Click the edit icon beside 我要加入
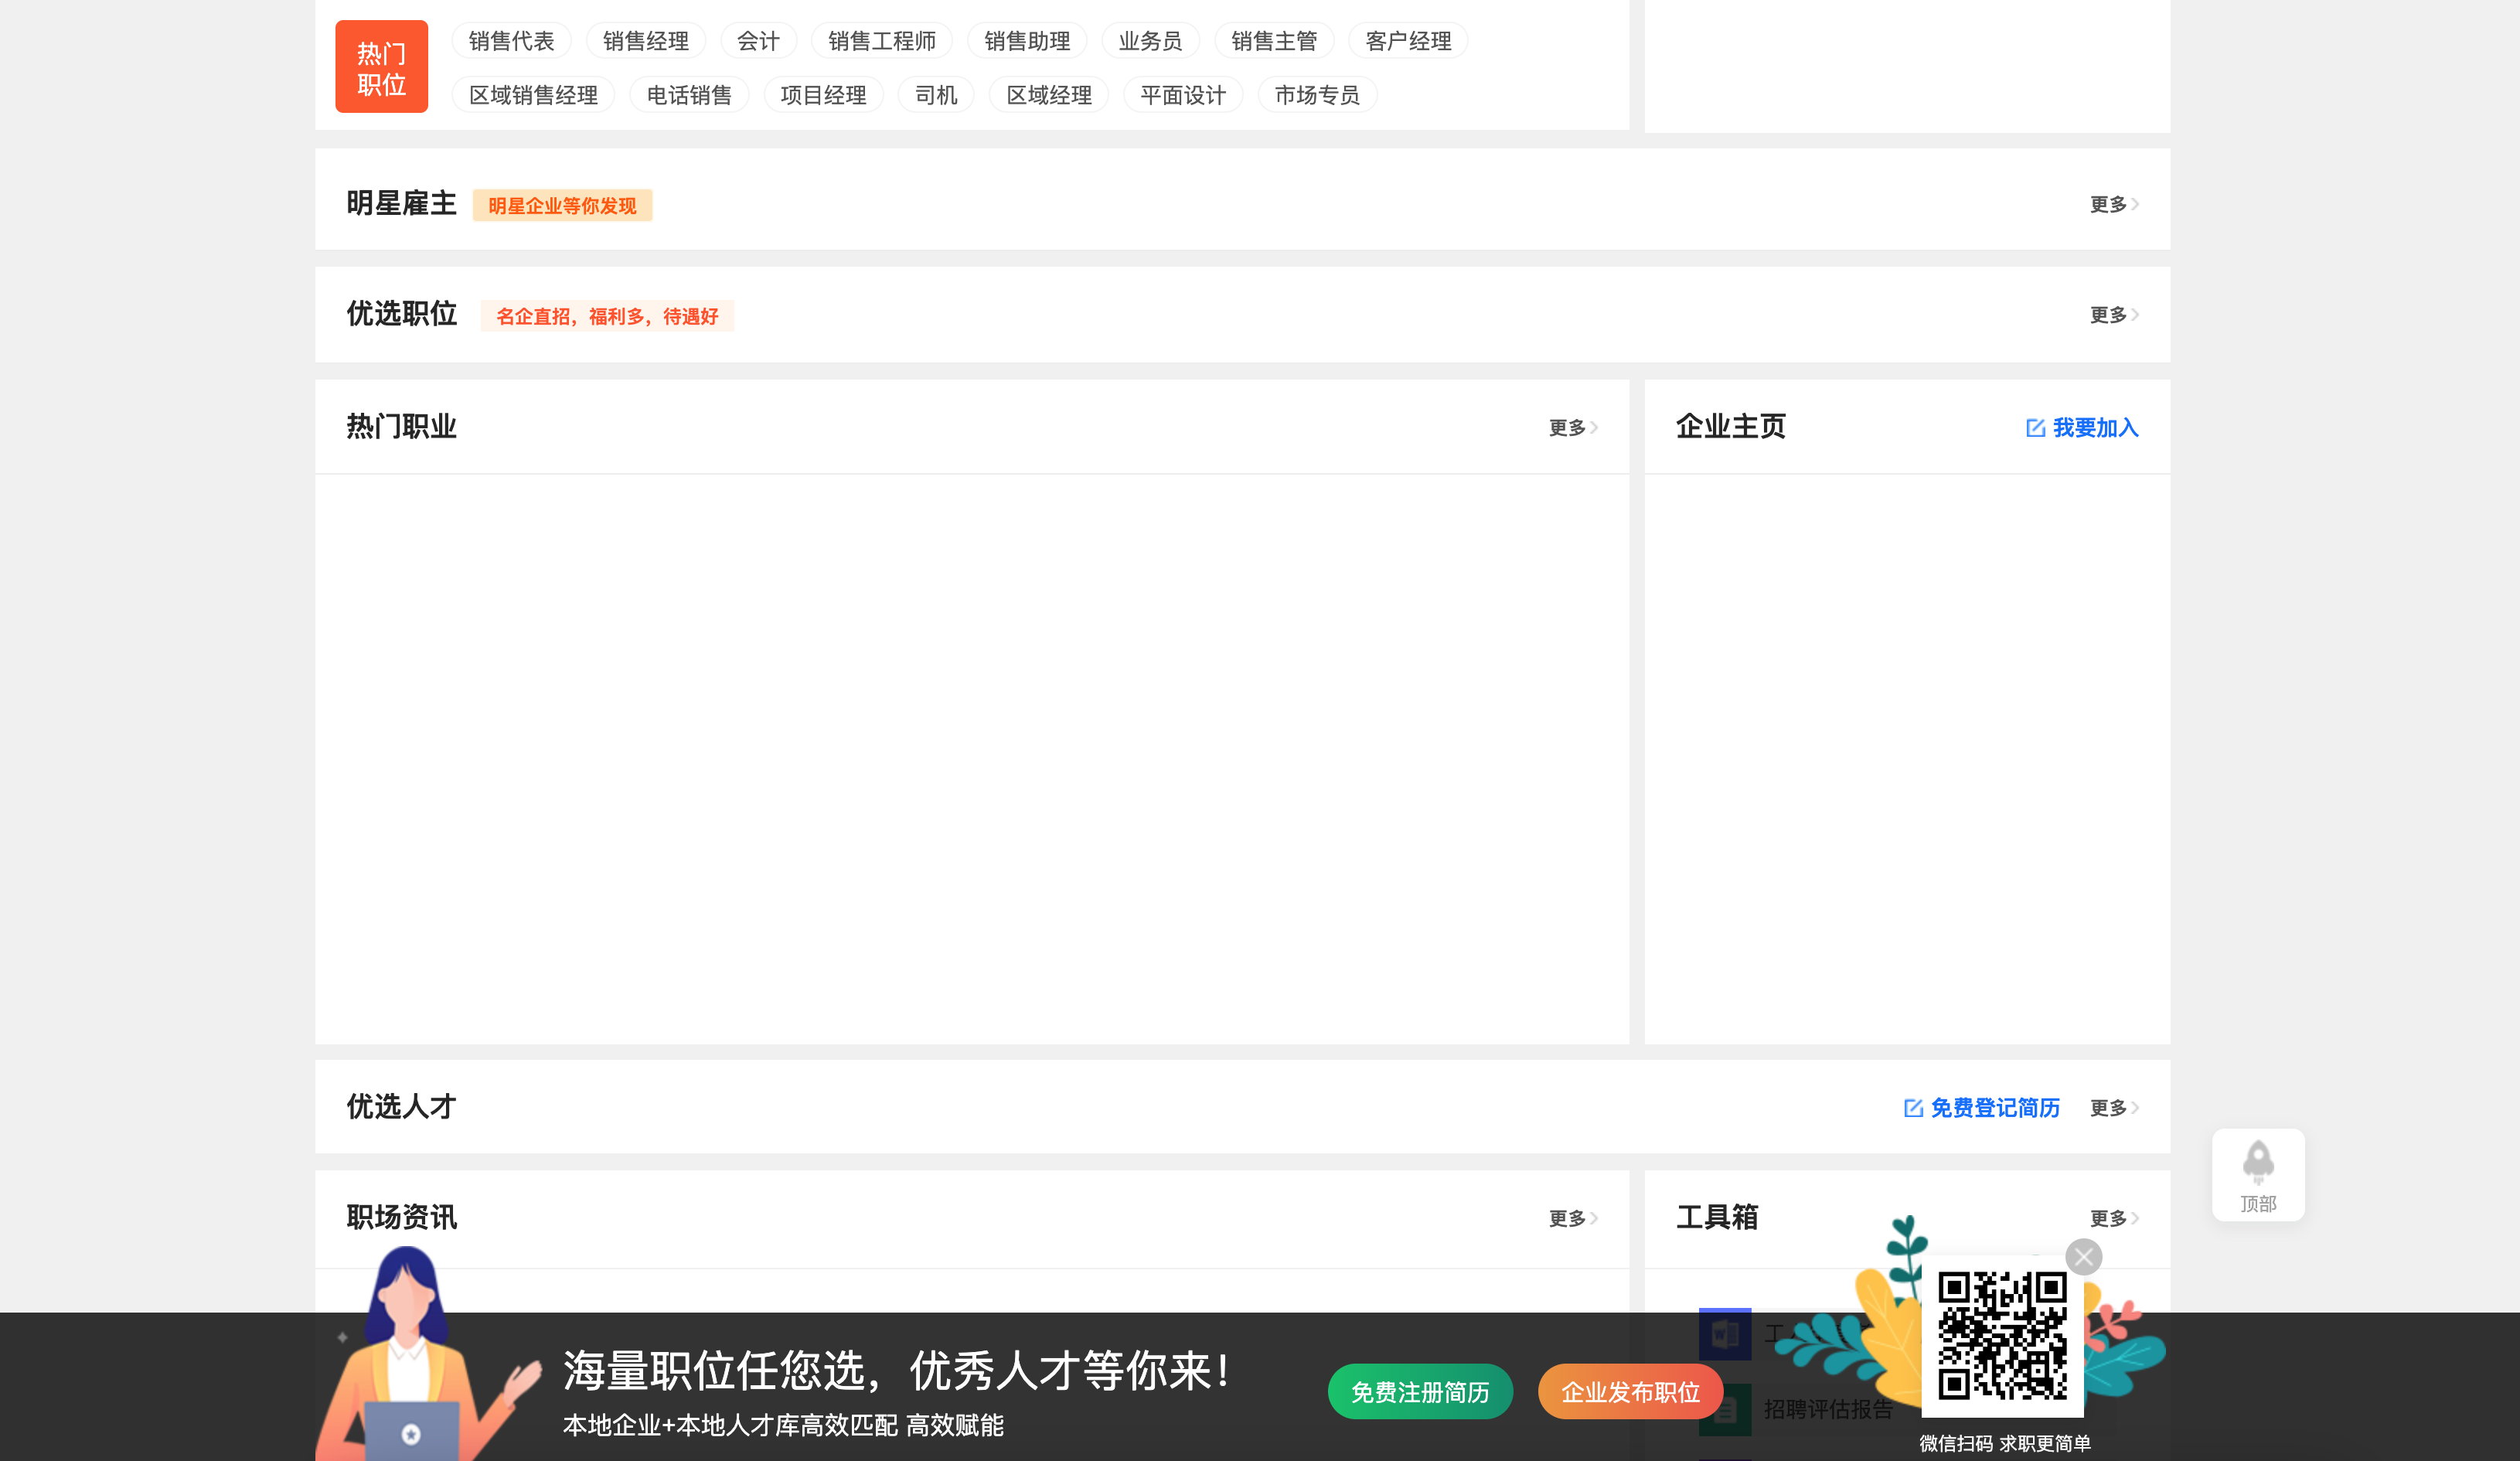This screenshot has width=2520, height=1461. click(2035, 428)
